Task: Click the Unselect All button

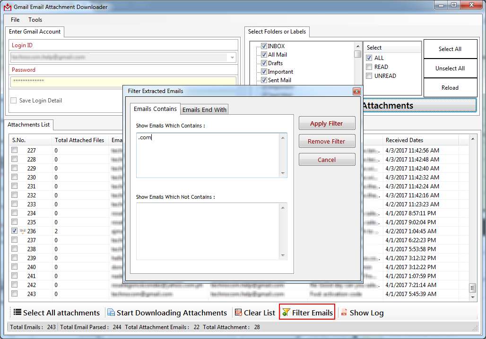Action: tap(450, 68)
